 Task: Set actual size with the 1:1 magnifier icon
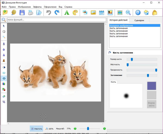click(x=128, y=12)
